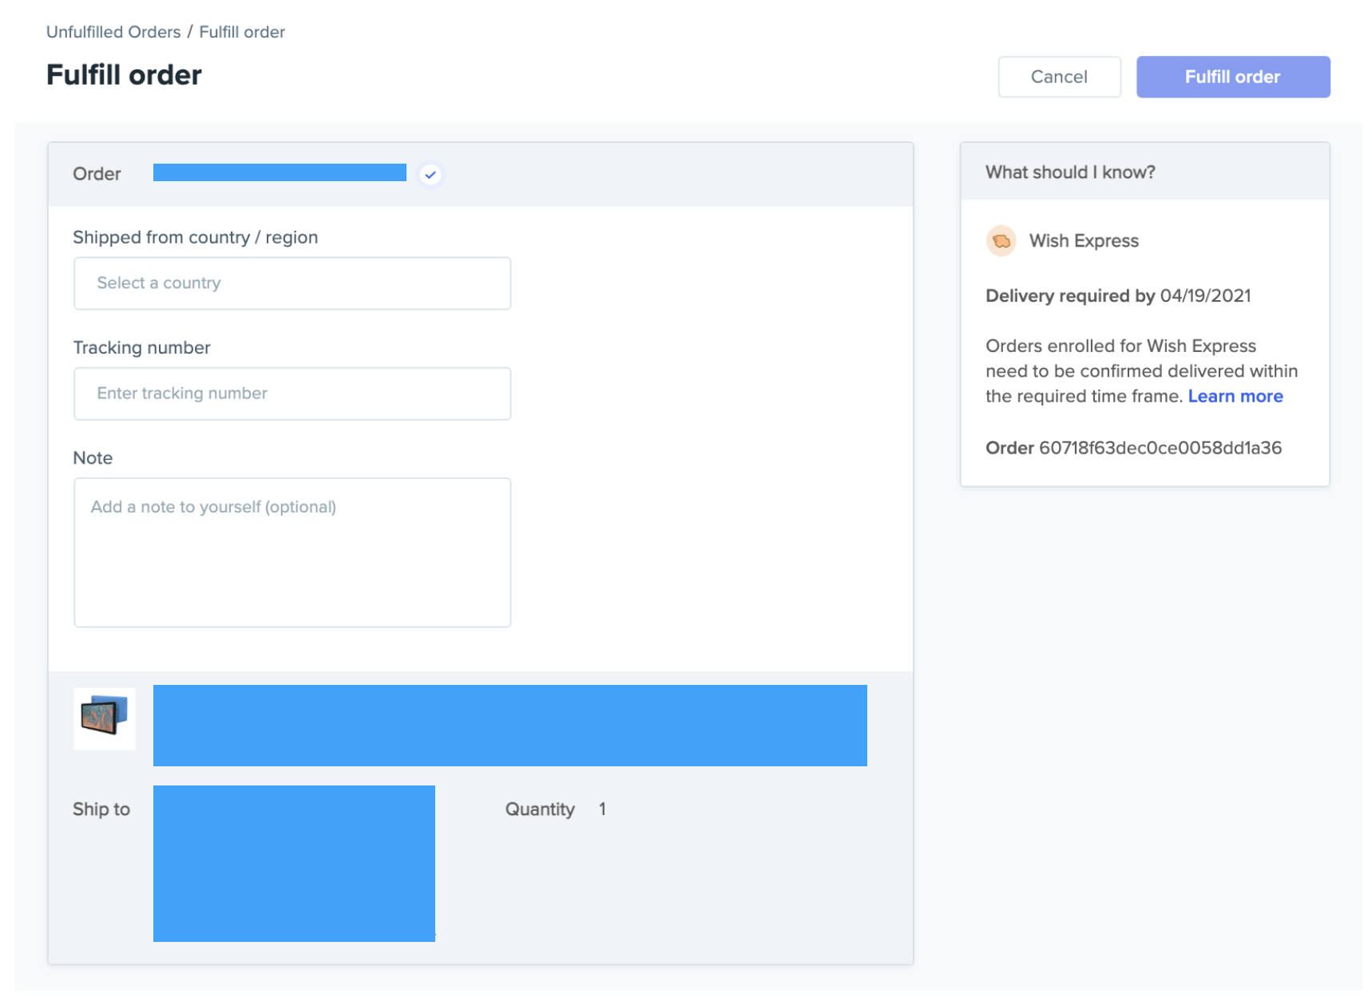
Task: Focus the Enter tracking number field
Action: (x=292, y=394)
